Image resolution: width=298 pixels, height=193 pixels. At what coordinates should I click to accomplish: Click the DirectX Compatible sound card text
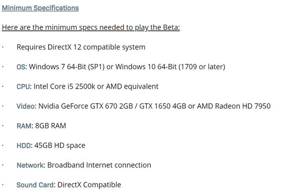[89, 185]
